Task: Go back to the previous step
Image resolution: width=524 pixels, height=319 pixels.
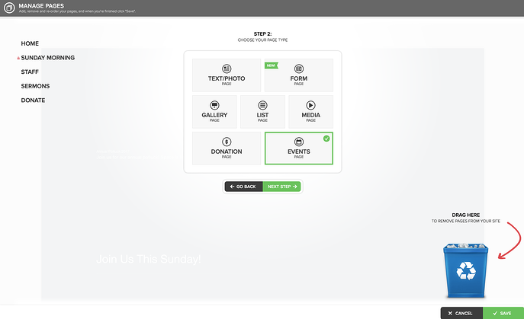Action: (244, 187)
